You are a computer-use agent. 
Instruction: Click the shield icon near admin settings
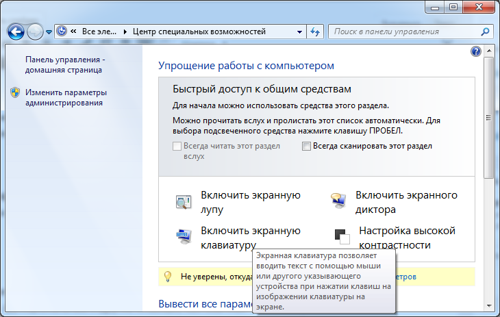click(15, 92)
